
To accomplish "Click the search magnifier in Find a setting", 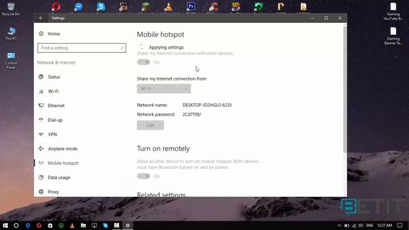I will tap(122, 48).
